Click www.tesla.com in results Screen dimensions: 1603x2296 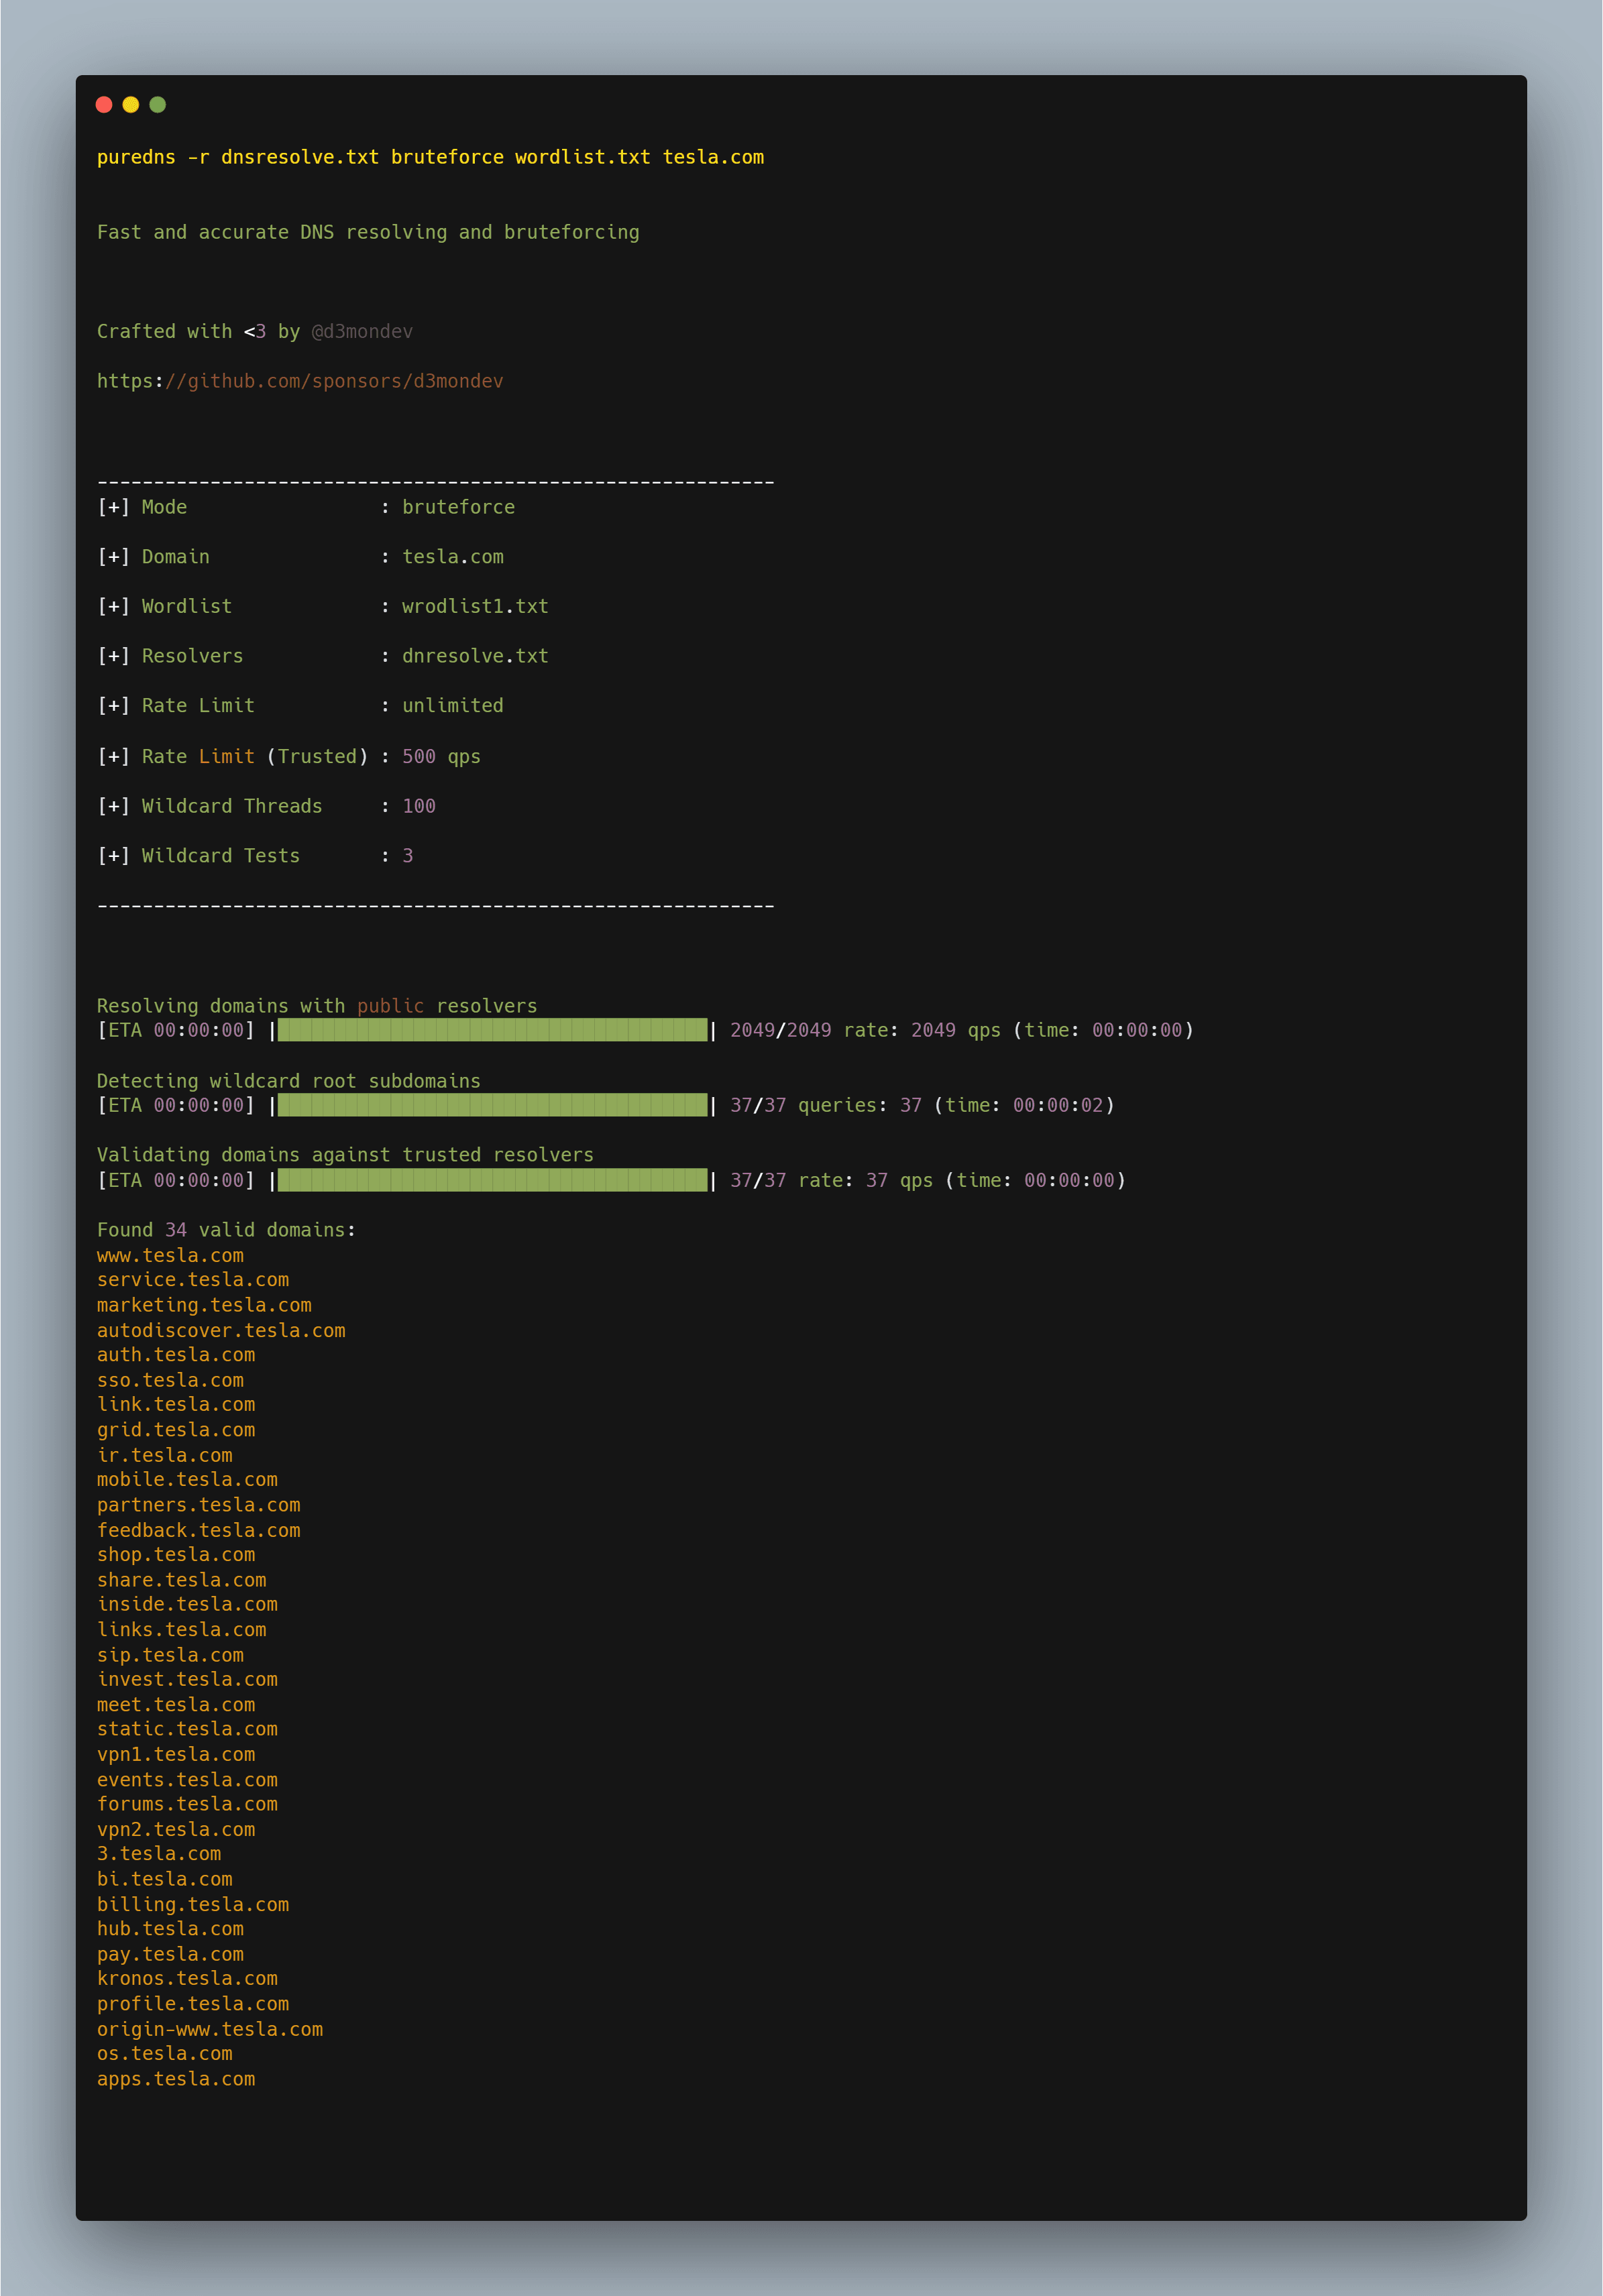170,1255
